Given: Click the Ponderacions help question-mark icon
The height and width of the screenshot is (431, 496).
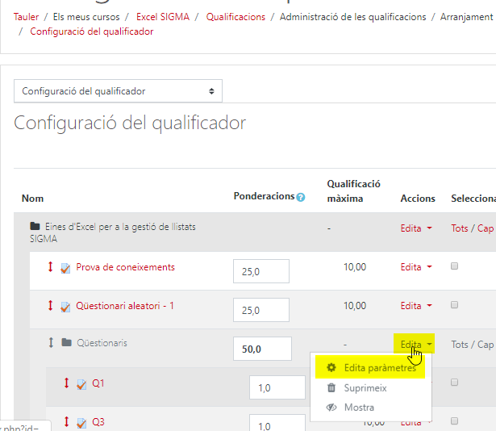Looking at the screenshot, I should tap(301, 197).
